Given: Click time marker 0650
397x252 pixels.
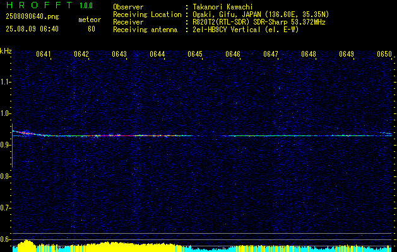Looking at the screenshot, I should point(384,54).
